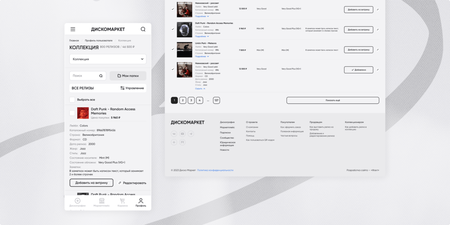Image resolution: width=450 pixels, height=225 pixels.
Task: Expand Подробнее under topmost Неянковский row
Action: coord(202,16)
